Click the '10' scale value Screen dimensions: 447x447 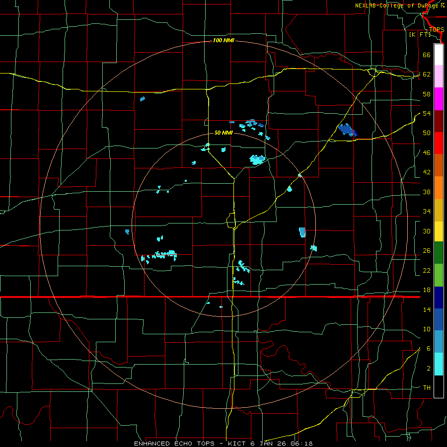pos(427,329)
